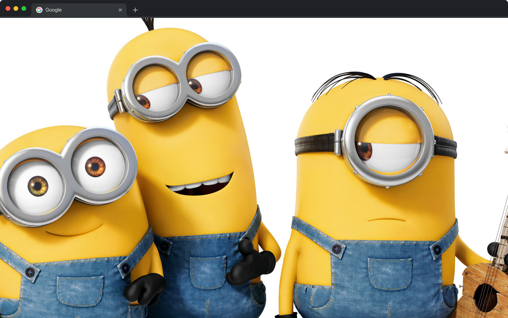Select the Google browser tab
Viewport: 508px width, 318px height.
(79, 10)
